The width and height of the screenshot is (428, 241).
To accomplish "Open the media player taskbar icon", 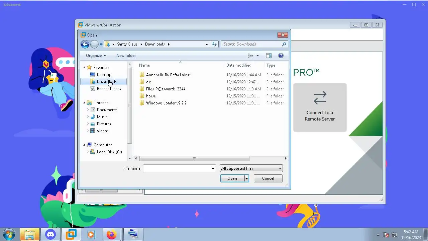I will pyautogui.click(x=91, y=234).
